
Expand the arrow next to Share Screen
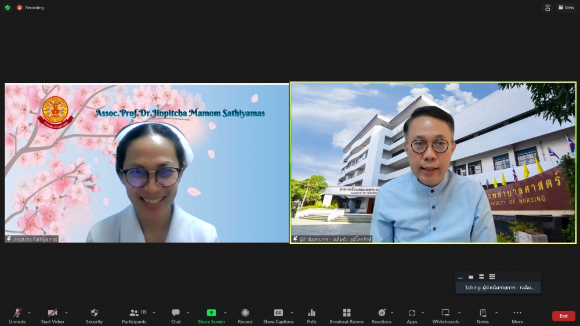(225, 313)
